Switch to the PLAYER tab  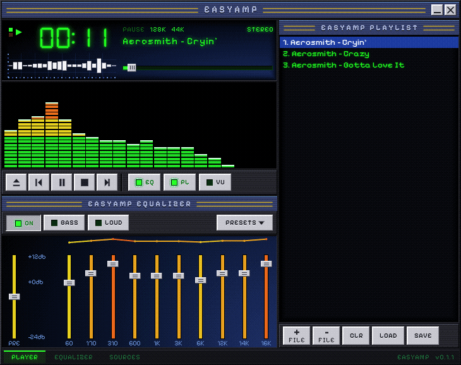tap(25, 357)
